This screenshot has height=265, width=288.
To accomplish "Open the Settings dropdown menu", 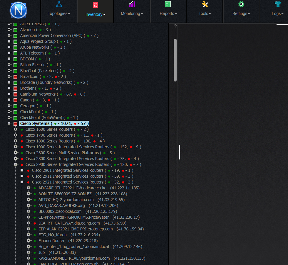I will (x=241, y=13).
